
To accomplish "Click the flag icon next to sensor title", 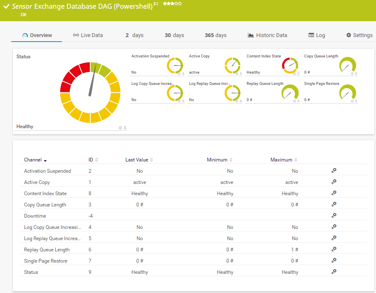I will pos(156,4).
